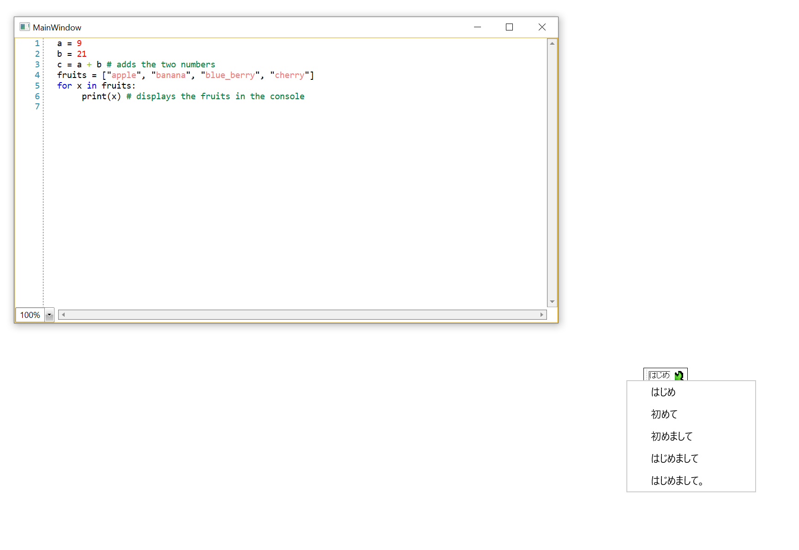Screen dimensions: 799x550
Task: Select the はじめまして candidate without period
Action: click(674, 459)
